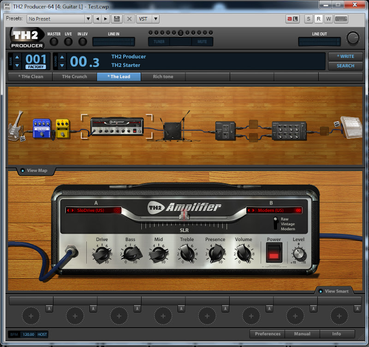
Task: Click the save preset floppy disk icon
Action: pyautogui.click(x=117, y=19)
